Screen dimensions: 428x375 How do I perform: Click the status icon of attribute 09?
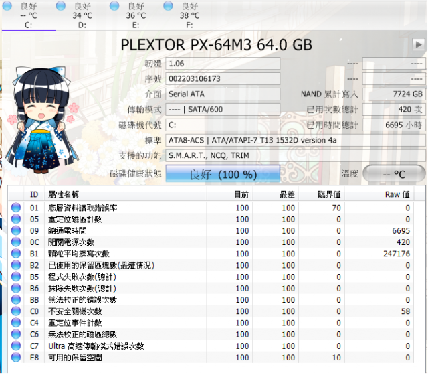point(16,230)
